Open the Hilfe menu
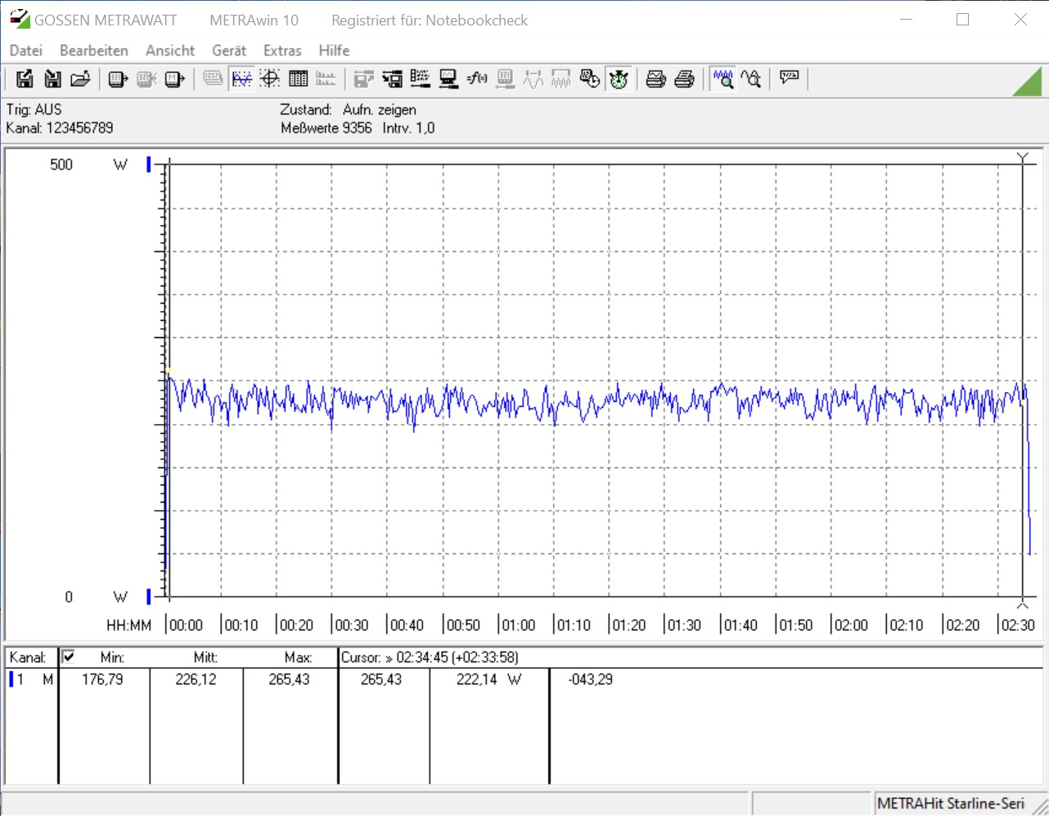This screenshot has width=1049, height=816. click(x=334, y=51)
